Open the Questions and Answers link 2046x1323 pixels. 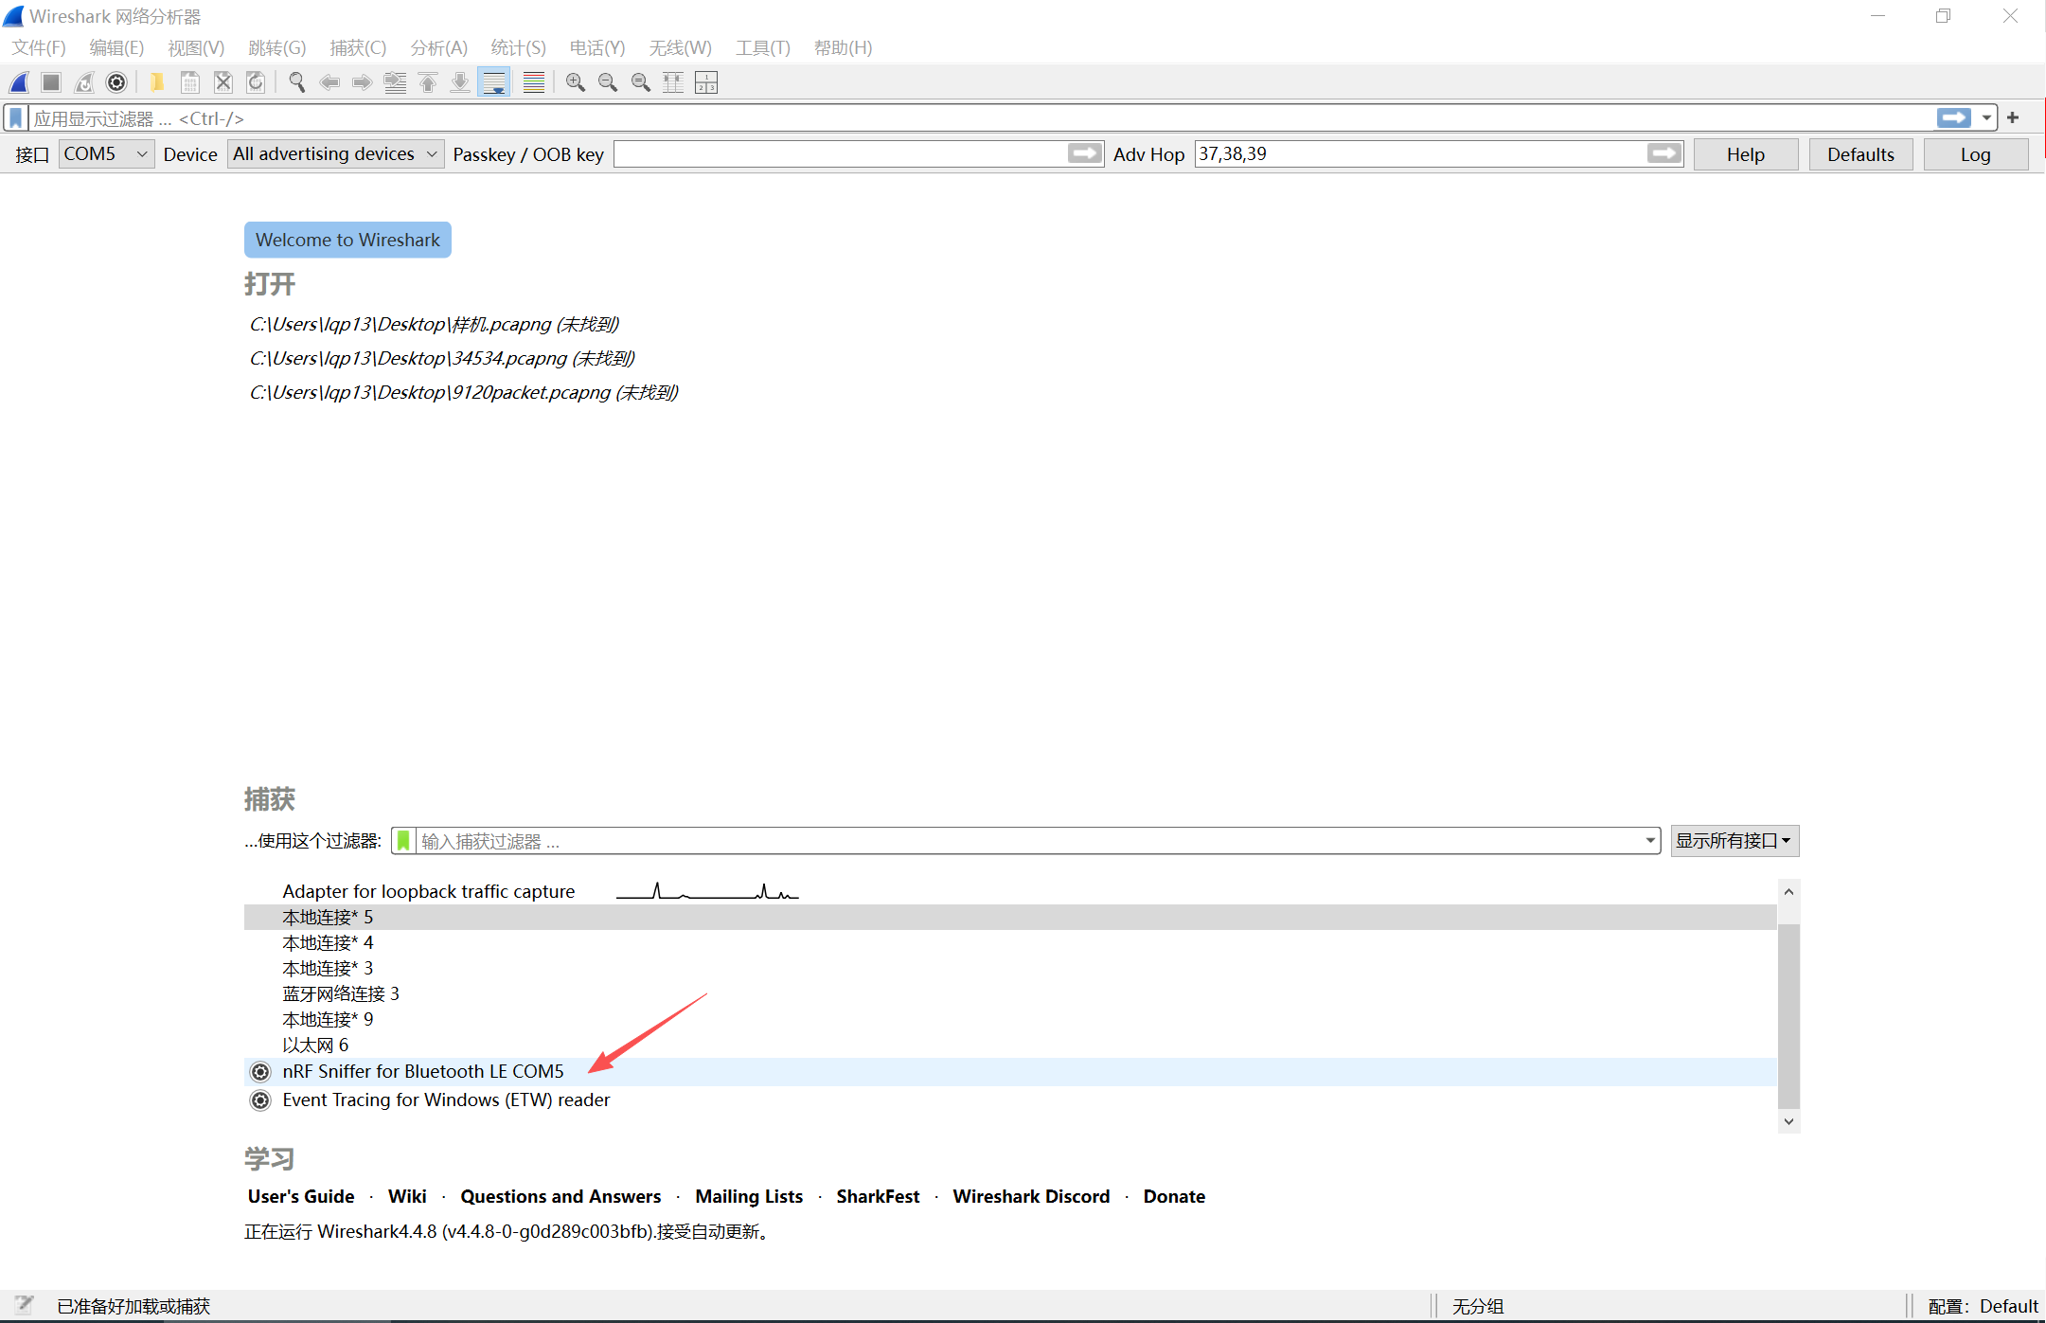coord(560,1196)
